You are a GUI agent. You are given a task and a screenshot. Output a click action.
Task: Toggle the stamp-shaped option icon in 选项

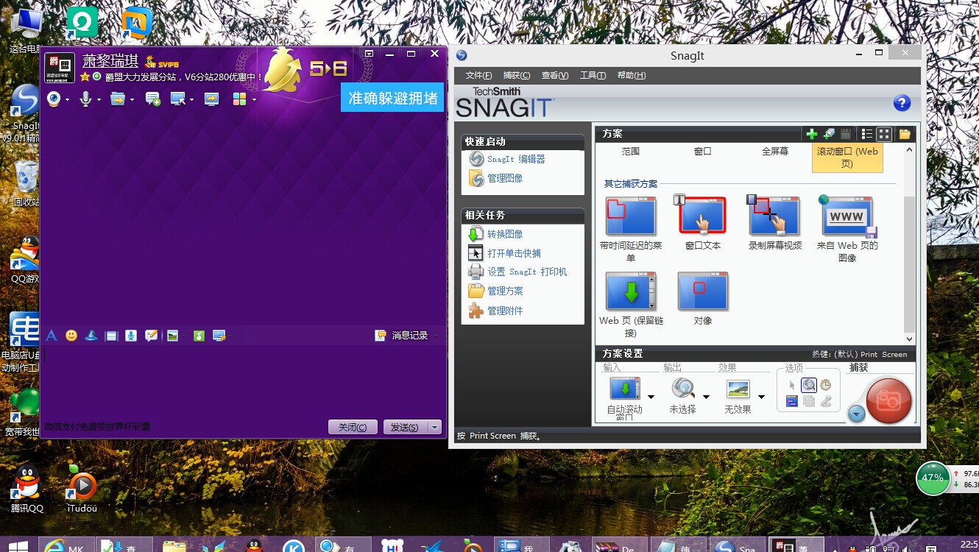pyautogui.click(x=826, y=401)
